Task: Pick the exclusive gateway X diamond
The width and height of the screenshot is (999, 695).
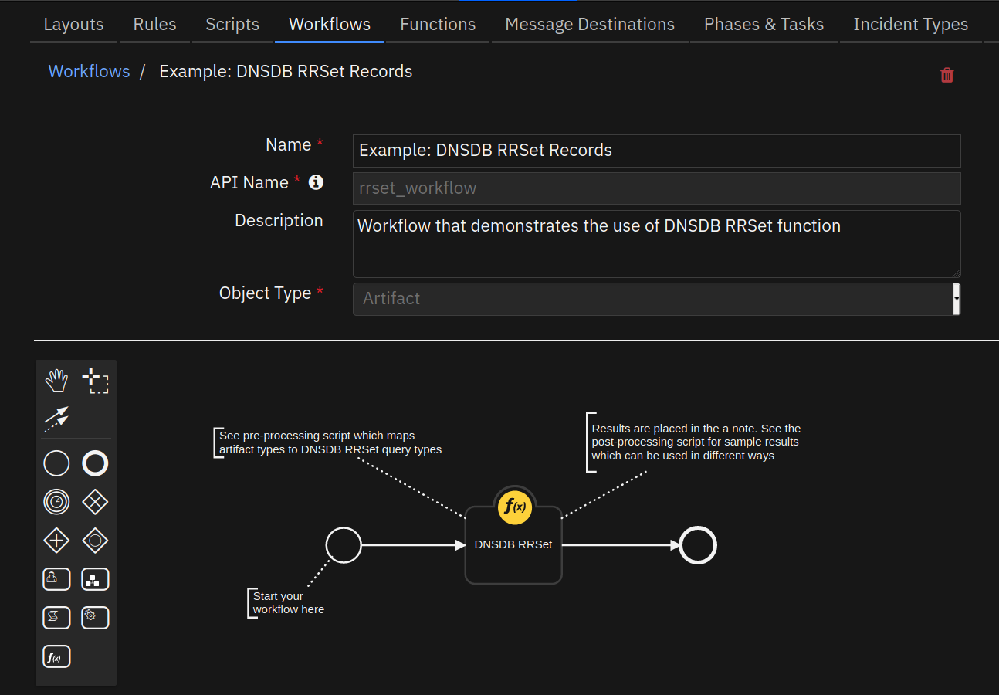Action: tap(95, 502)
